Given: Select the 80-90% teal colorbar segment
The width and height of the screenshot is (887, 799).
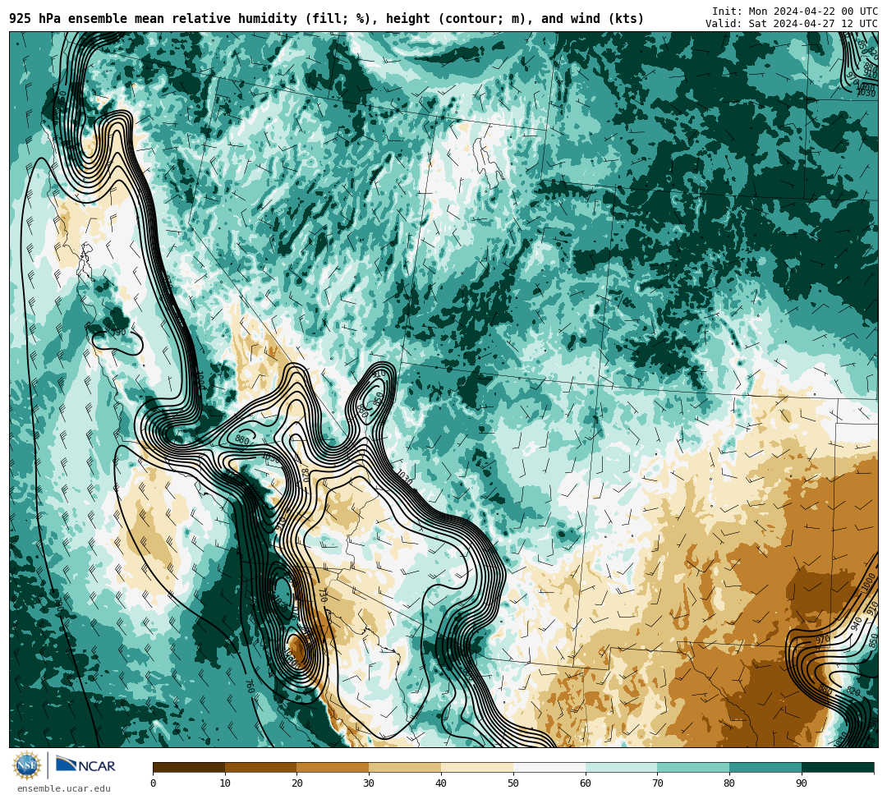Looking at the screenshot, I should pos(765,767).
